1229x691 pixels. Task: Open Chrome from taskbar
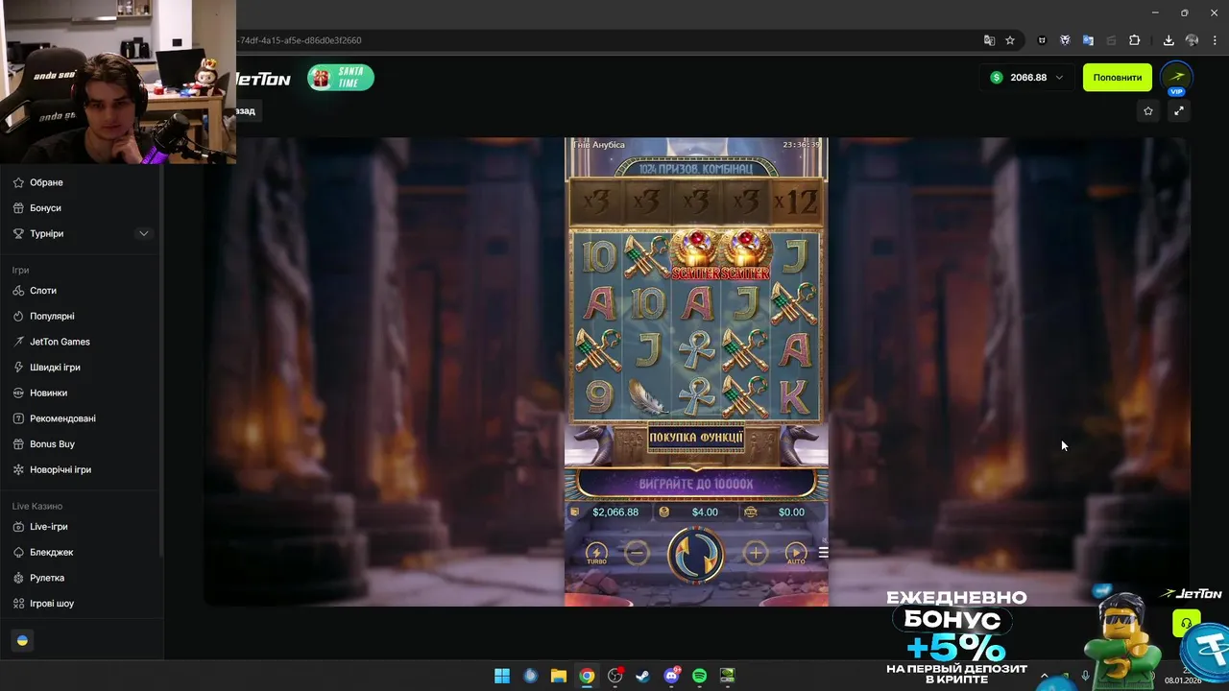coord(587,676)
